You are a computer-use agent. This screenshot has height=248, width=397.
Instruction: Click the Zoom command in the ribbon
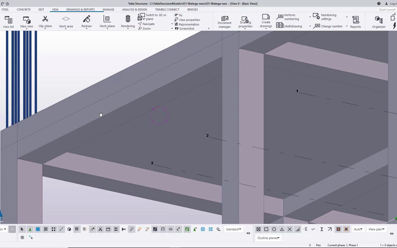pyautogui.click(x=144, y=29)
